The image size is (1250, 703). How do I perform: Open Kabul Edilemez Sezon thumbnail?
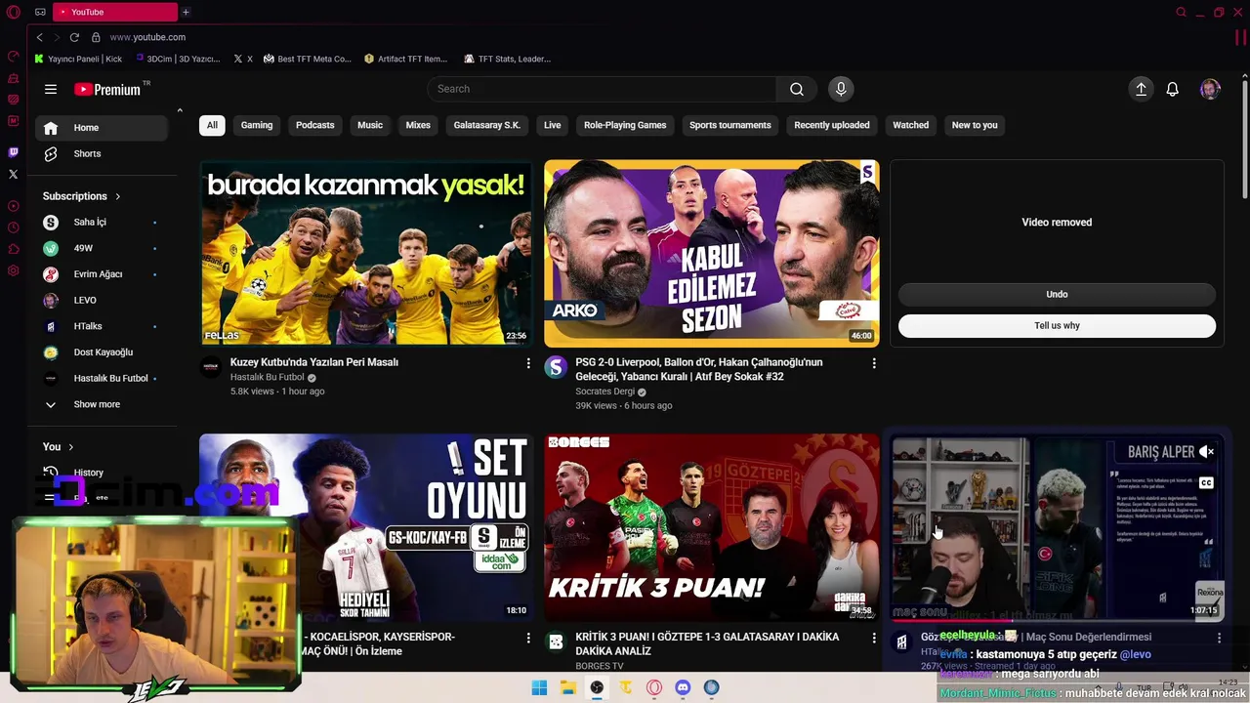[x=712, y=253]
